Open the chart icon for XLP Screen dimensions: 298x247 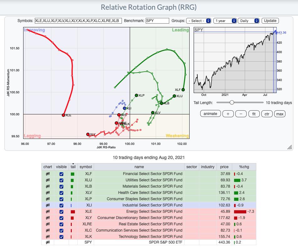[48, 199]
